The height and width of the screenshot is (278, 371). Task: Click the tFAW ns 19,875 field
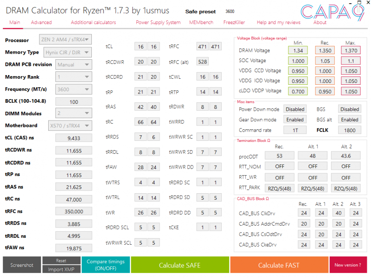pos(74,248)
